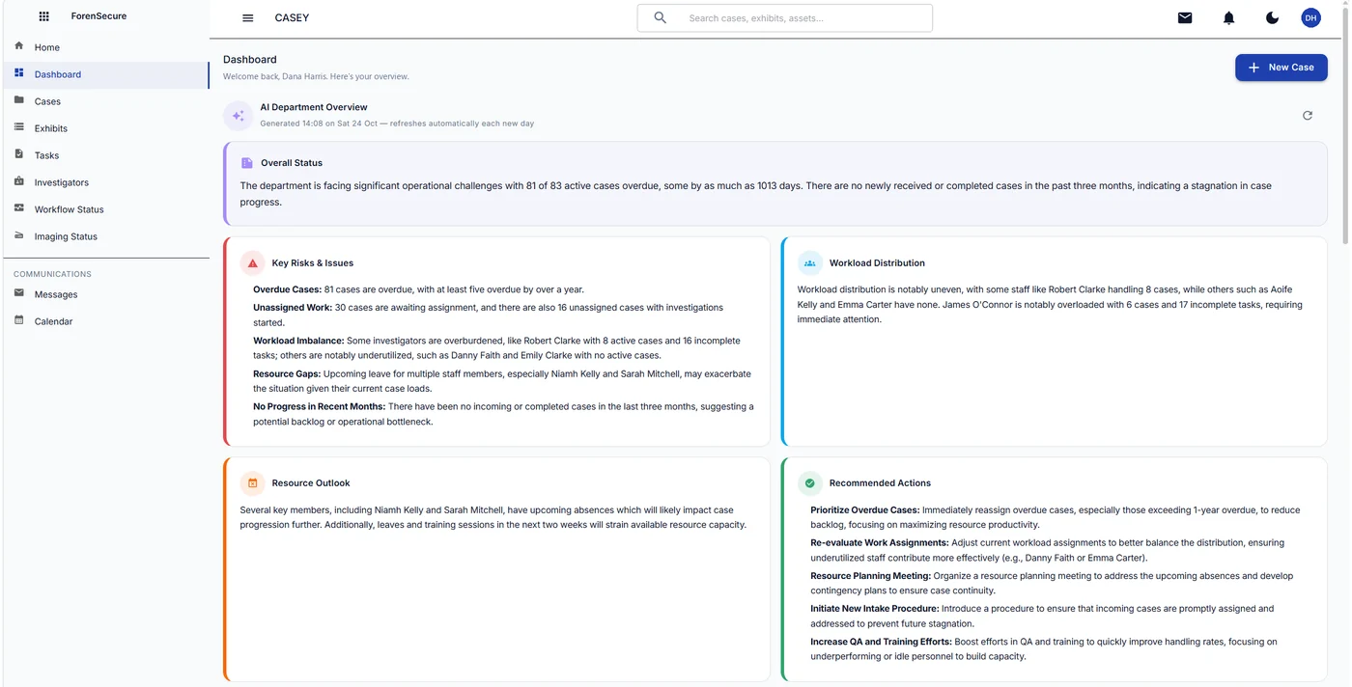Open Calendar under Communications

coord(104,321)
